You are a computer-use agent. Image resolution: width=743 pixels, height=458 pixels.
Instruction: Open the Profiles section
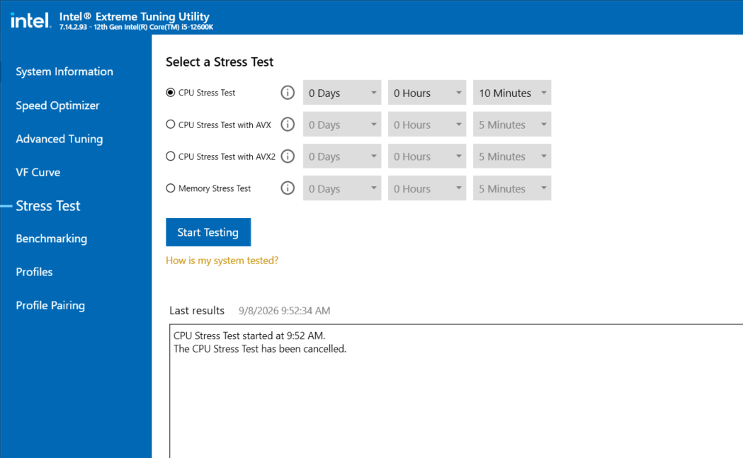[x=34, y=272]
